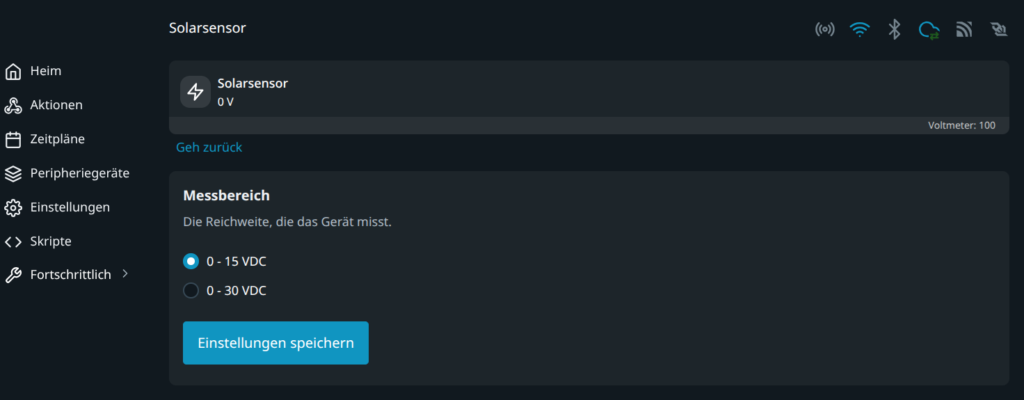Click the Bluetooth status icon
The image size is (1024, 400).
(895, 29)
